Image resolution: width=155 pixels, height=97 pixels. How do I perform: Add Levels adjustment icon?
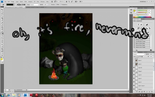click(x=141, y=25)
